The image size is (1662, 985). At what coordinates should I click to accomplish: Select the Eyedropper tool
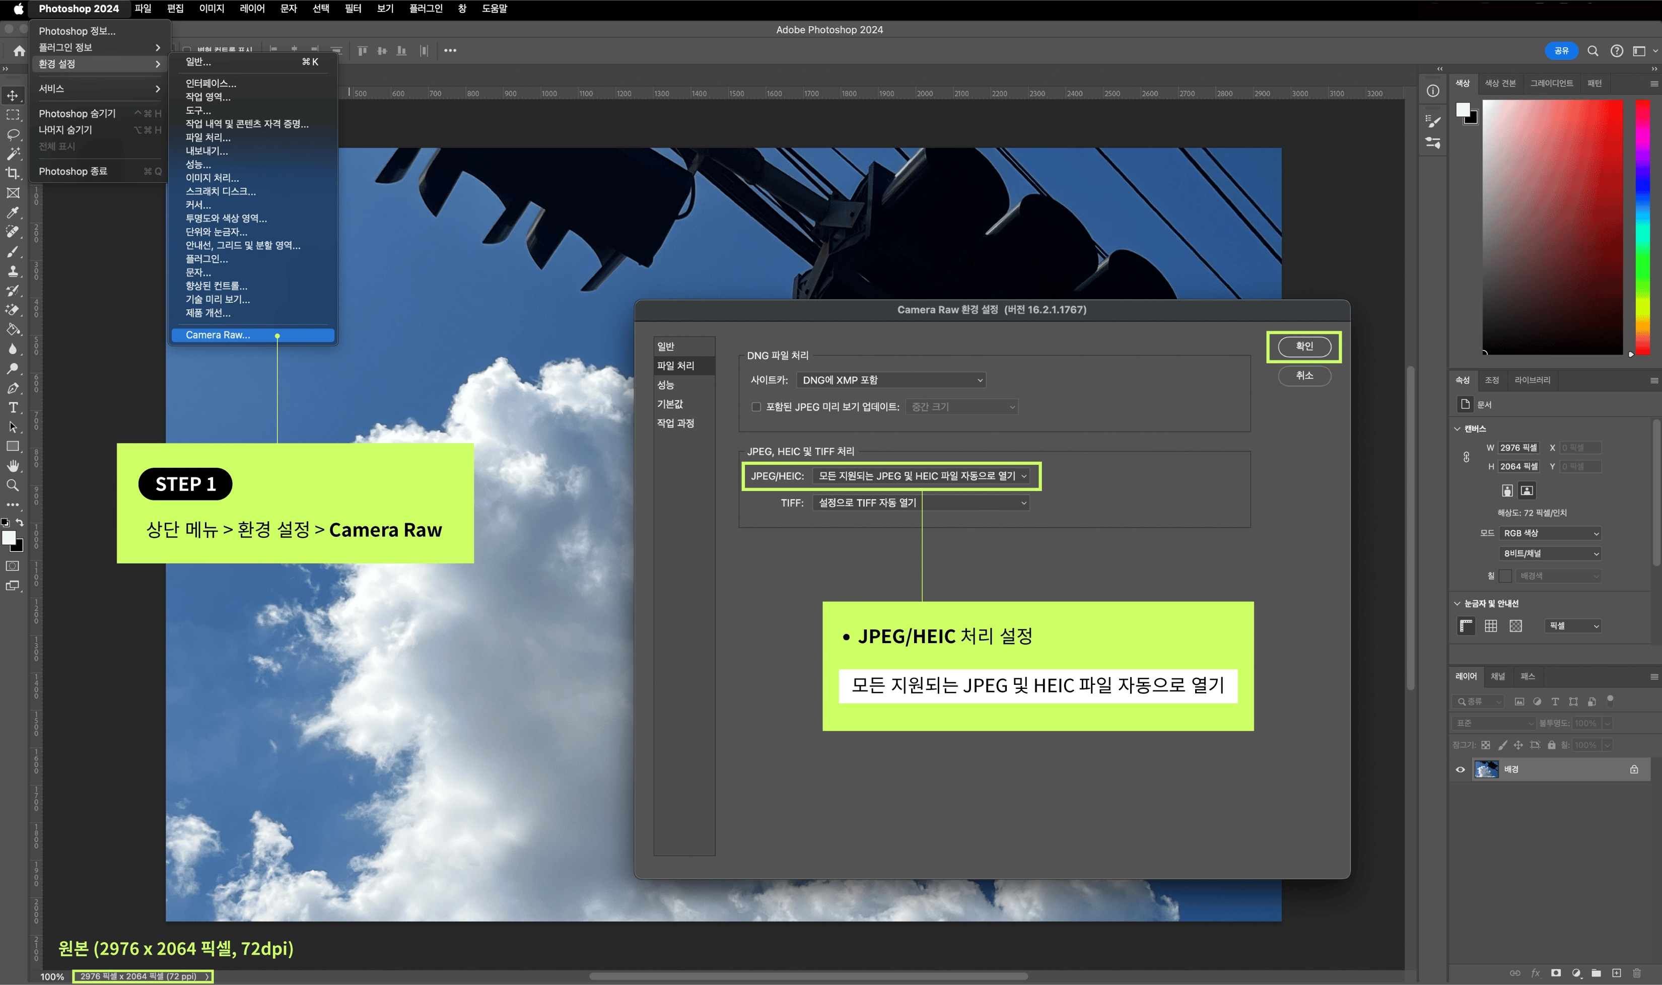tap(13, 213)
